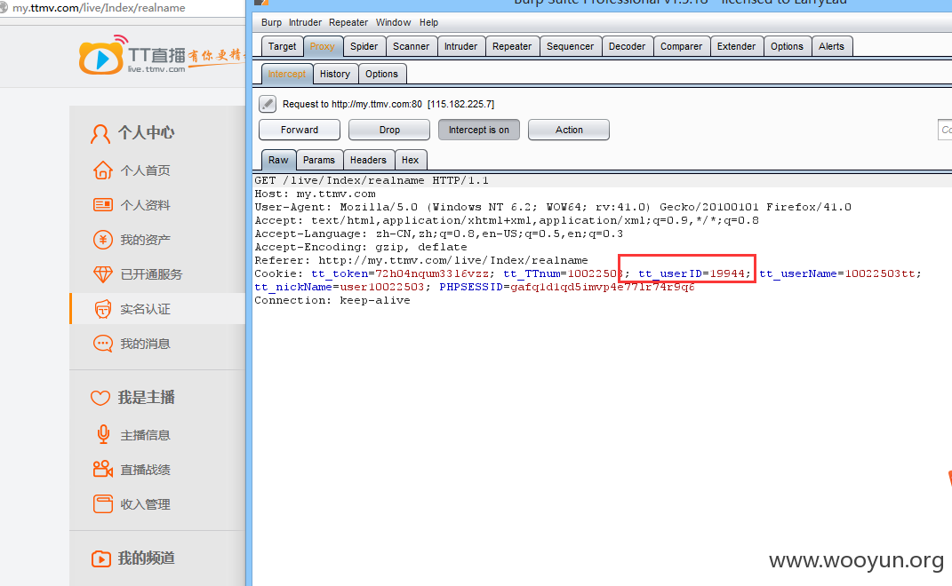952x586 pixels.
Task: Select the History sub-tab
Action: click(334, 74)
